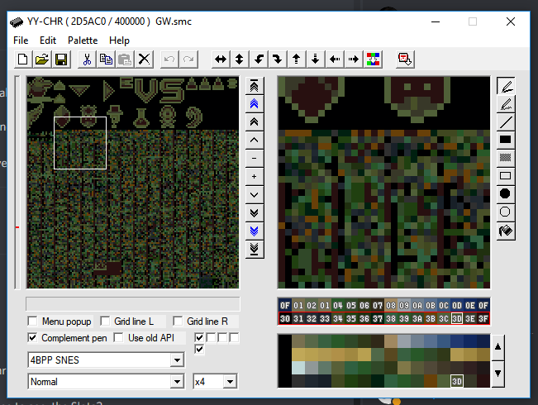Open the Edit menu

(48, 40)
